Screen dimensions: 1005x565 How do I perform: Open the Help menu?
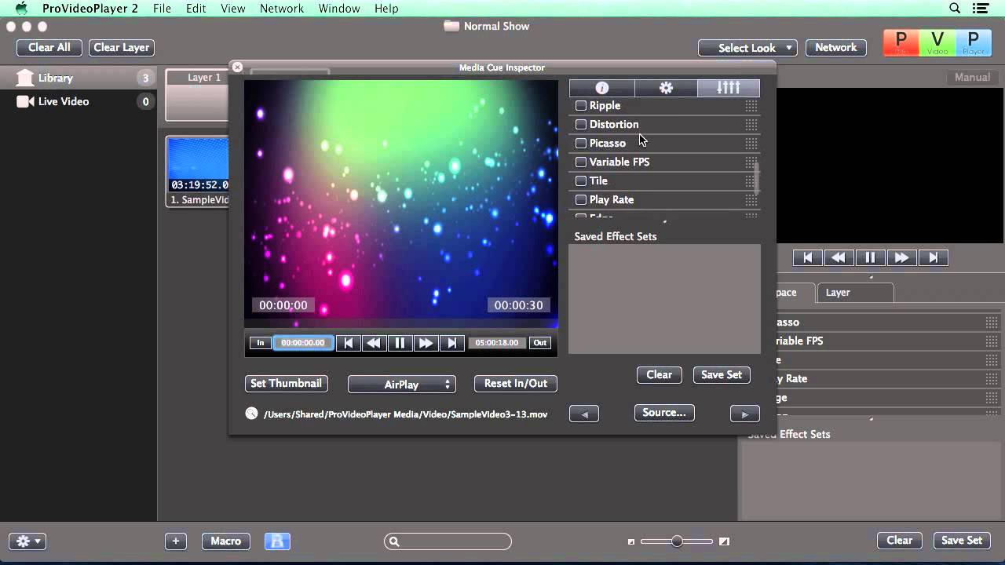(386, 9)
